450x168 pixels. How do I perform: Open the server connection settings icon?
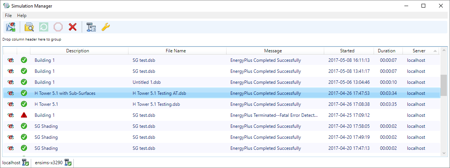[91, 27]
